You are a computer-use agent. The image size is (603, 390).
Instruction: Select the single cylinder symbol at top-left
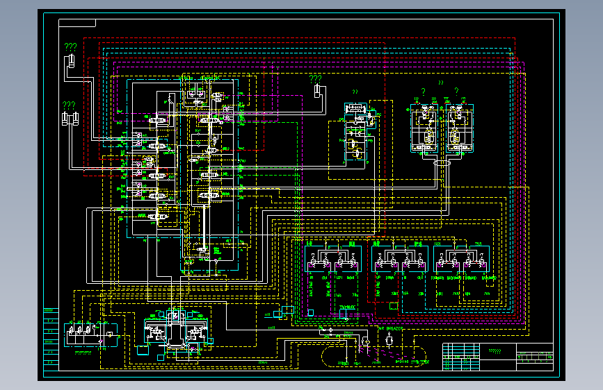click(x=71, y=62)
